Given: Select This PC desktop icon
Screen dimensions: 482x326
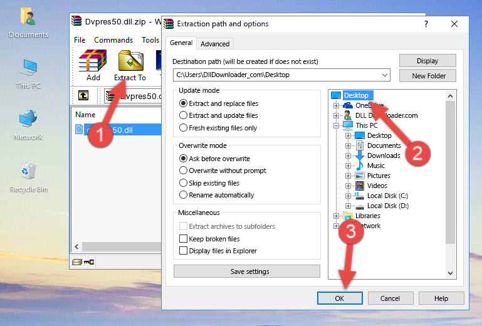Looking at the screenshot, I should [x=28, y=67].
